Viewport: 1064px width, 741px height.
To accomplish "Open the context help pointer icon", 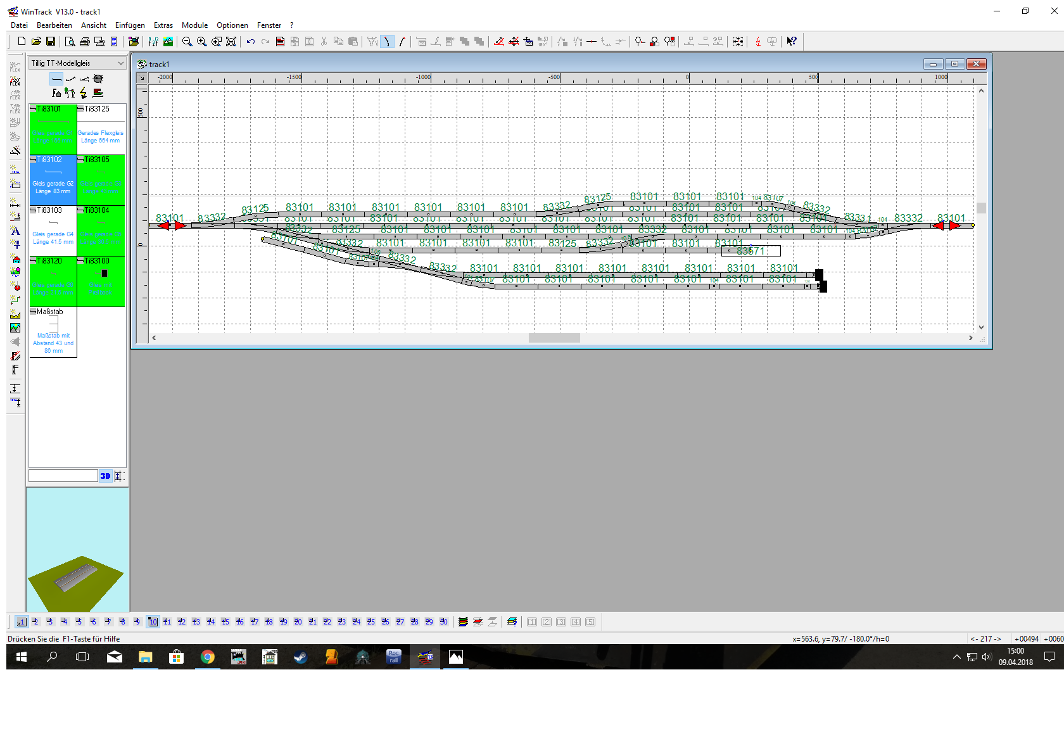I will [792, 42].
